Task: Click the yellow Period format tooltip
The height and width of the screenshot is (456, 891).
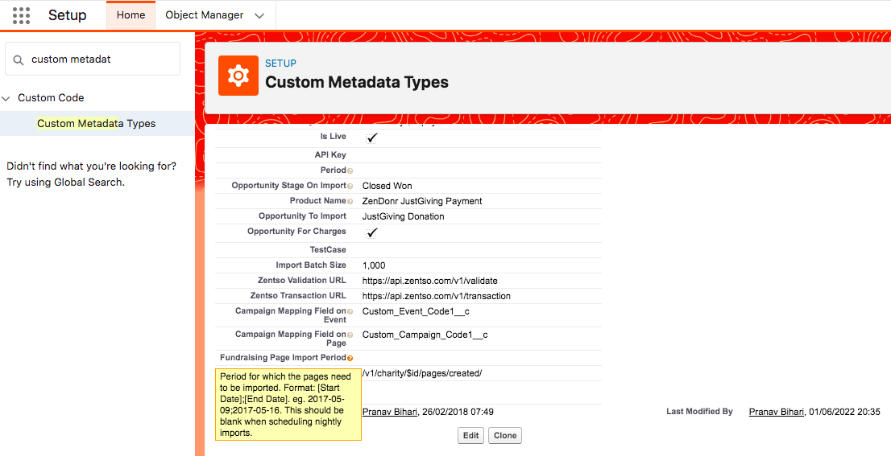Action: click(288, 405)
